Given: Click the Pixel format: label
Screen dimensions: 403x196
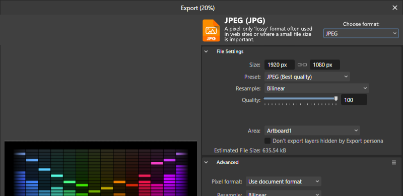Looking at the screenshot, I should pos(227,181).
